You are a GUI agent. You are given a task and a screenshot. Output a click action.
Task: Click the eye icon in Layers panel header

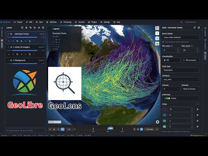pos(39,28)
